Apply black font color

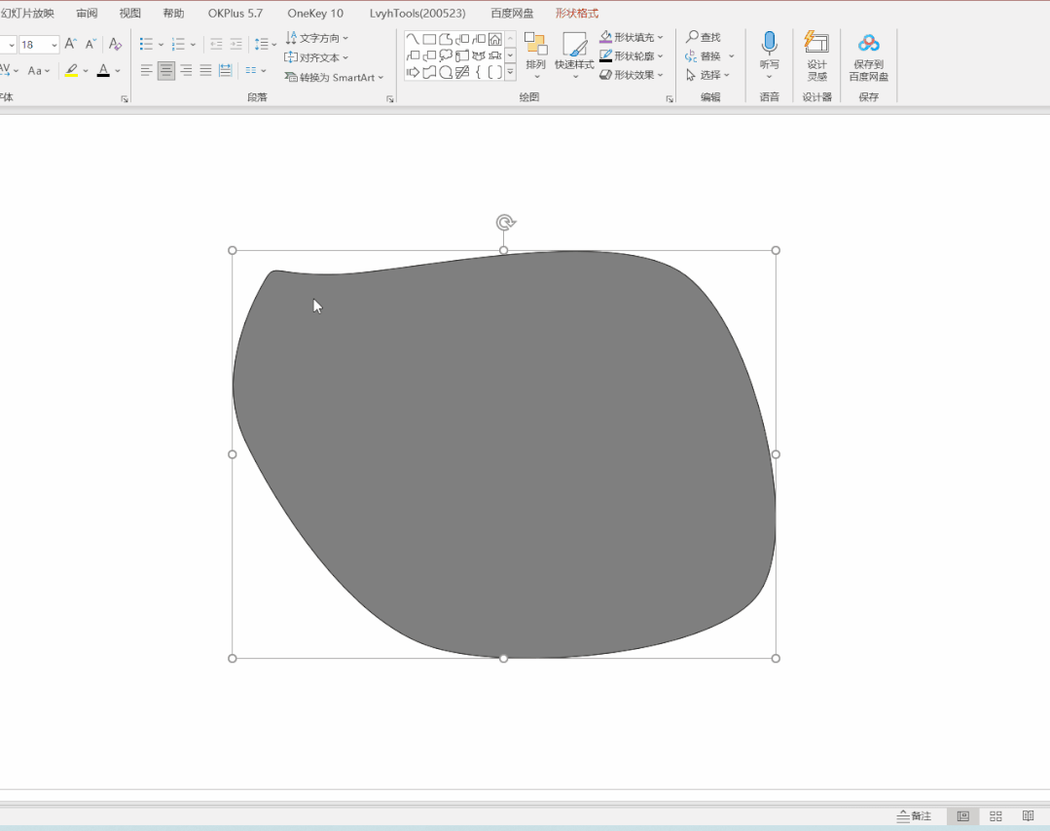point(103,70)
